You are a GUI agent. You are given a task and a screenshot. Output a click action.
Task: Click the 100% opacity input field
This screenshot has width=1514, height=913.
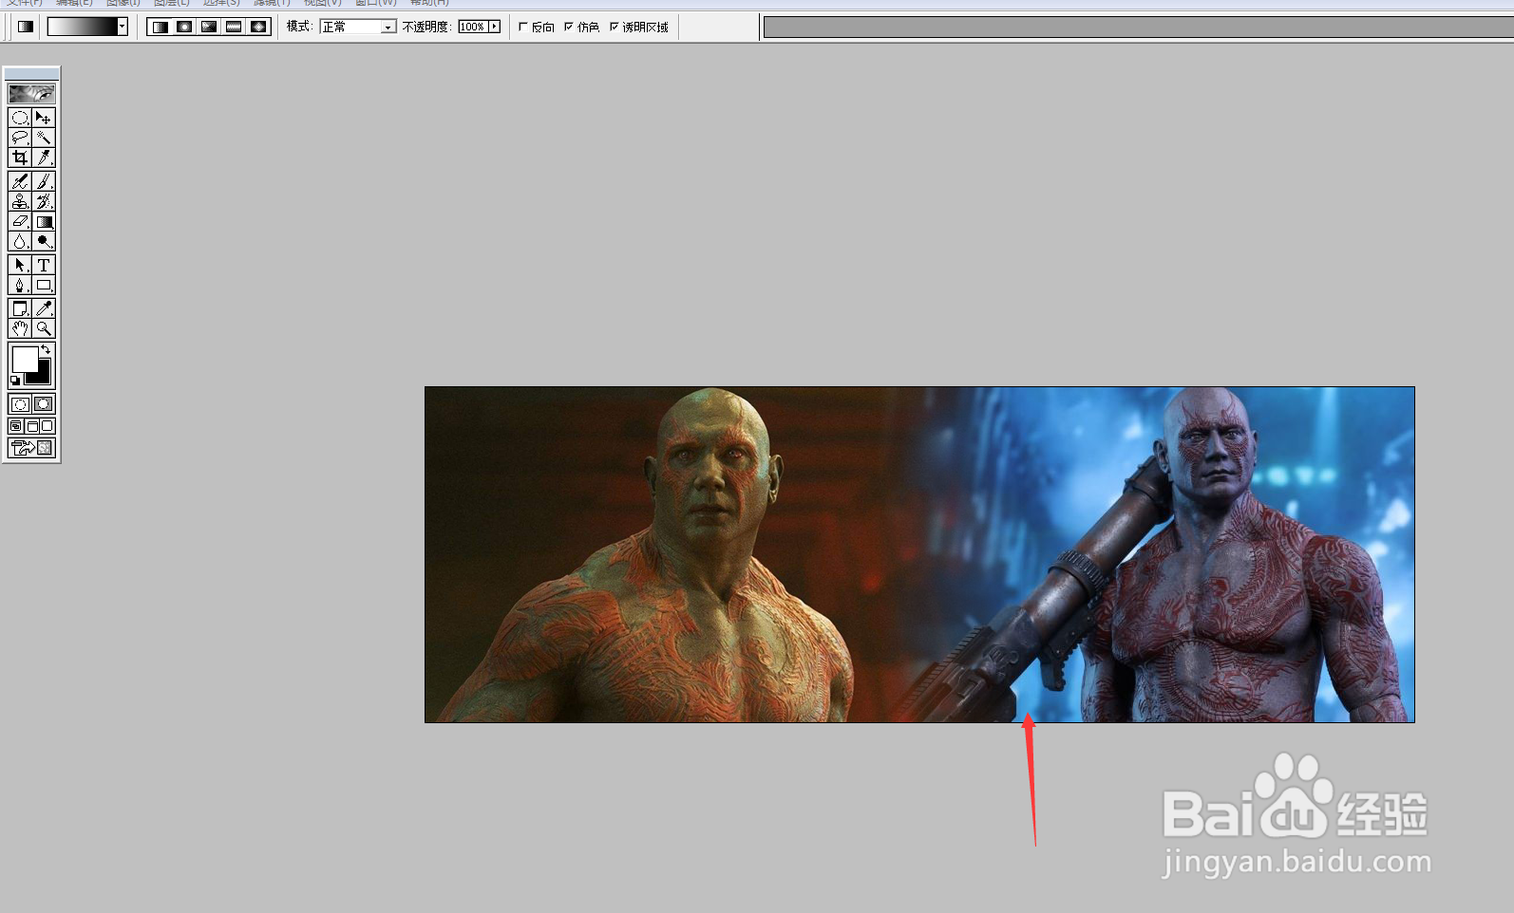tap(473, 27)
